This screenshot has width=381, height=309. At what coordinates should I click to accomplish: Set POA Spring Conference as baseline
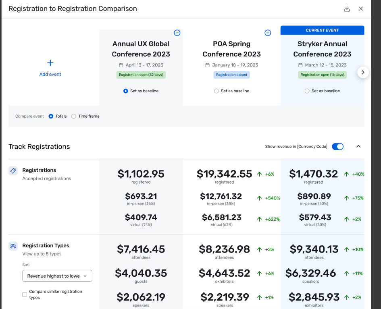click(216, 91)
